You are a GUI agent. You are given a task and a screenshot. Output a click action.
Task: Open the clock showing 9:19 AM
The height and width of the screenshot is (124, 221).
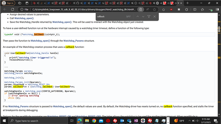(206, 121)
